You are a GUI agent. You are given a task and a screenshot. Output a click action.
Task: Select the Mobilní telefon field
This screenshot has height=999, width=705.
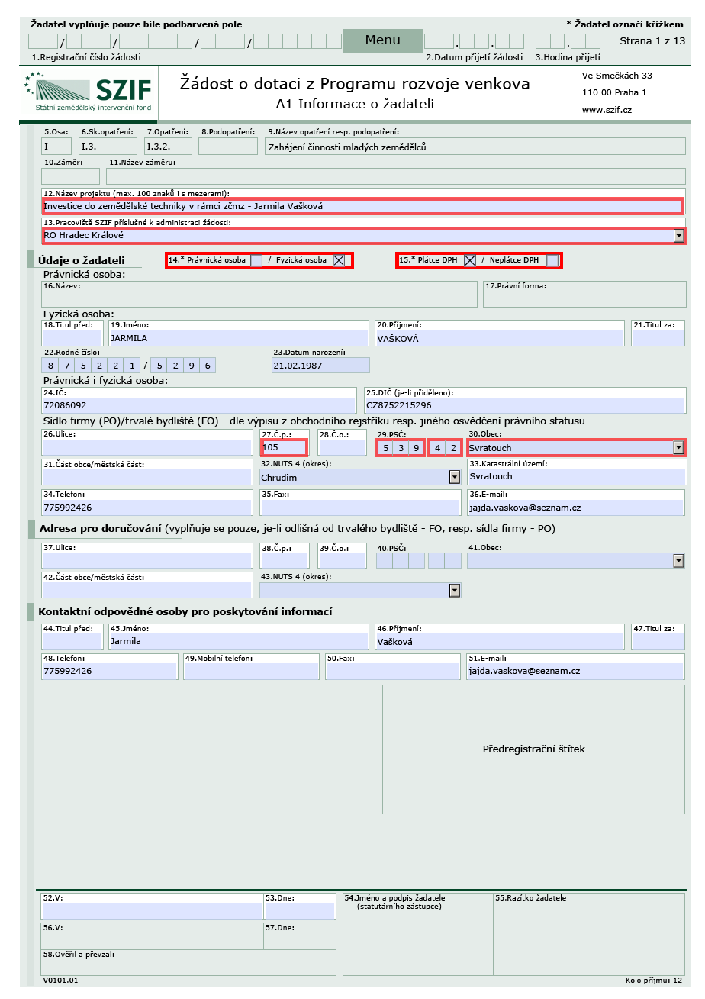[252, 671]
